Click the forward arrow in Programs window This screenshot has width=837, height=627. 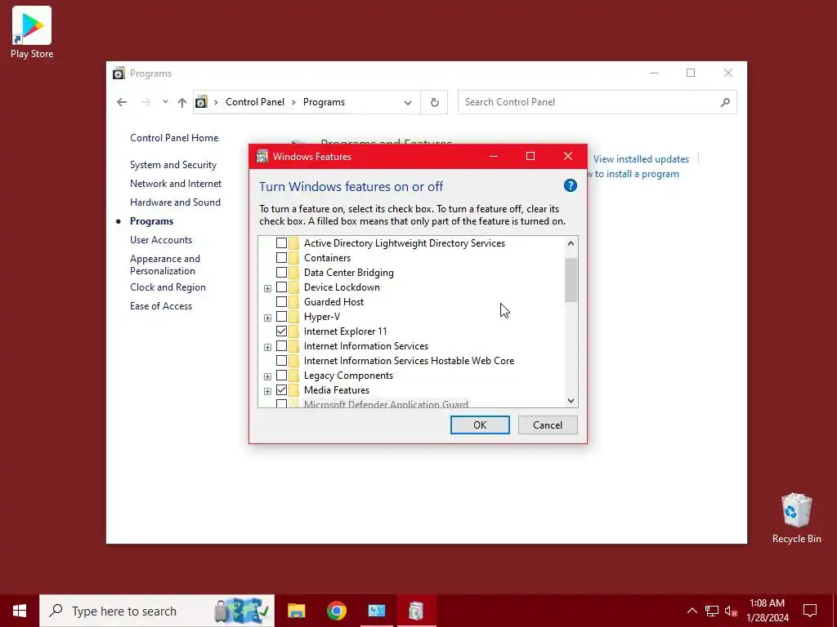[x=145, y=102]
